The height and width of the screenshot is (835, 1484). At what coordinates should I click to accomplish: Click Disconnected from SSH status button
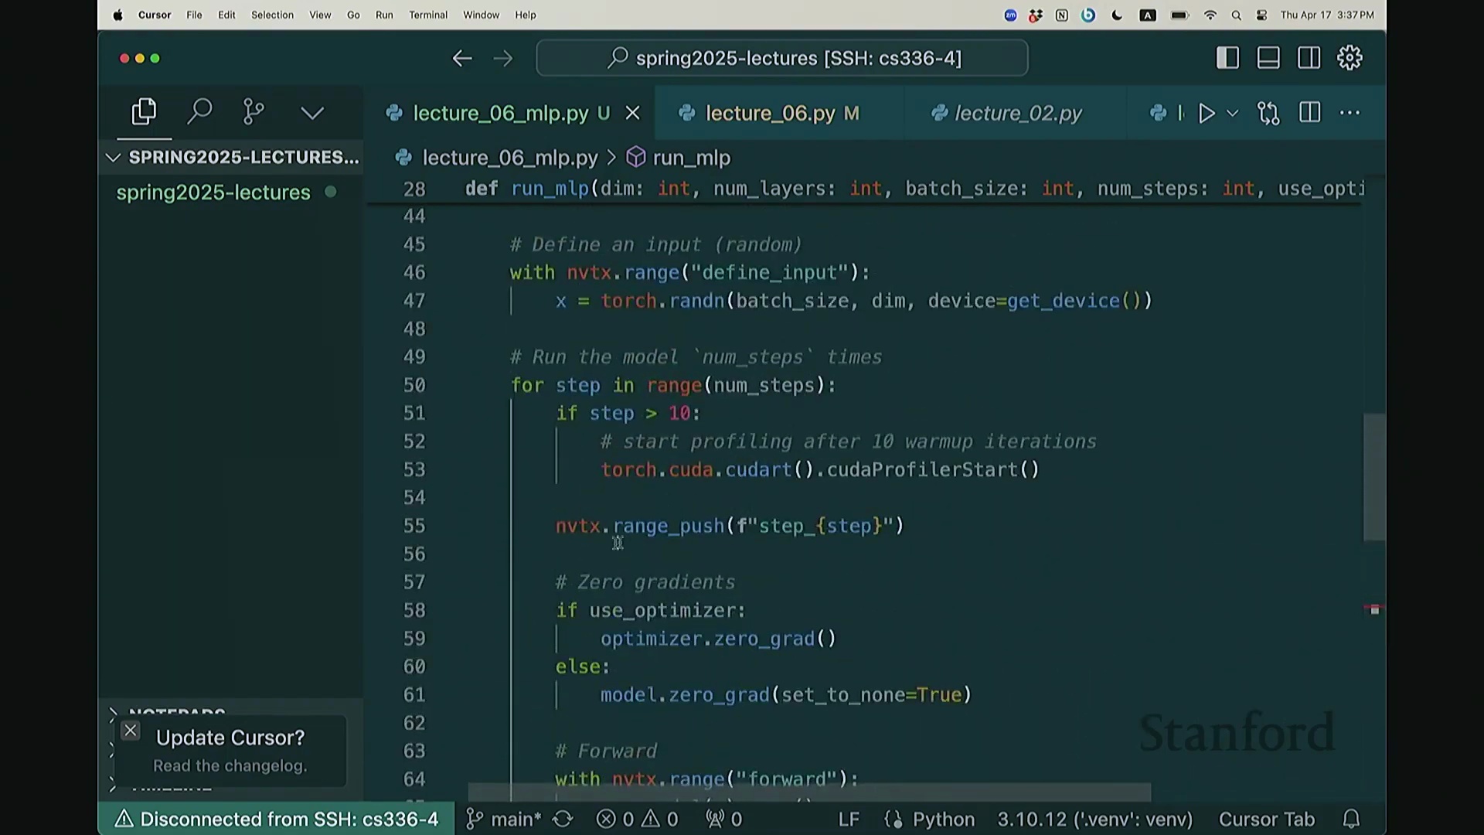(x=277, y=819)
